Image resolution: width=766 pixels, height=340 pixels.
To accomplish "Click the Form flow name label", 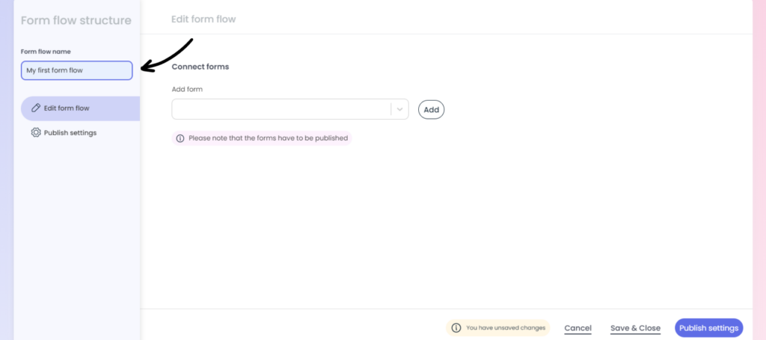I will point(46,52).
